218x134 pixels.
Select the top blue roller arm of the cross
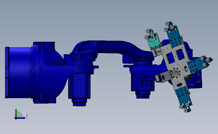(174, 36)
